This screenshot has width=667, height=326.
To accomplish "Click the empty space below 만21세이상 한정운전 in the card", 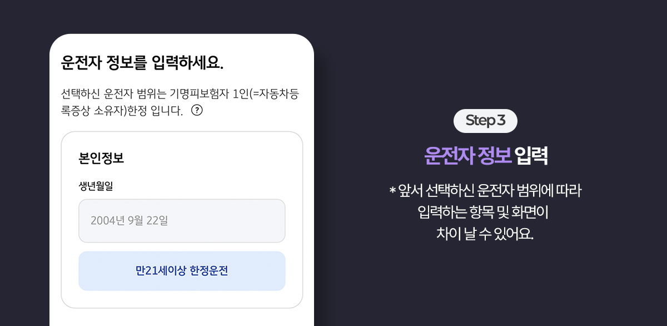I will coord(182,299).
